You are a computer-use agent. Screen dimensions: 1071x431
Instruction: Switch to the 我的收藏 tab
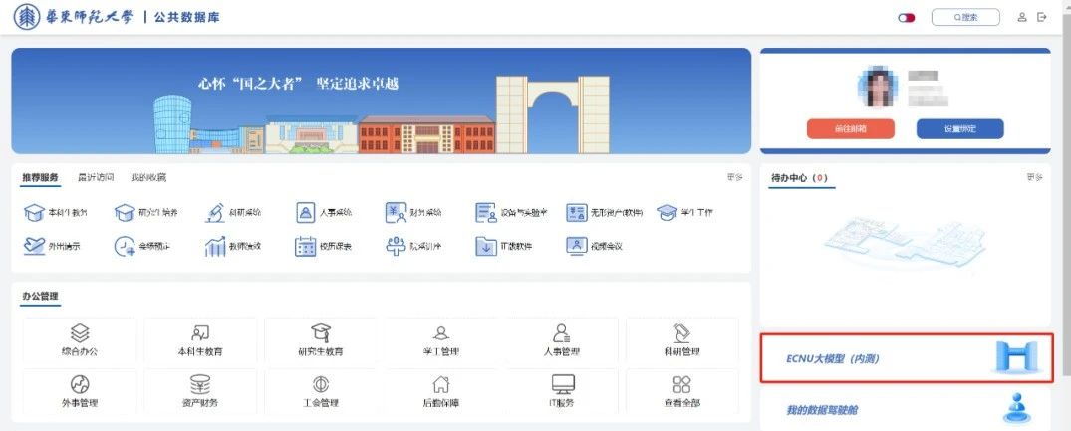coord(148,177)
